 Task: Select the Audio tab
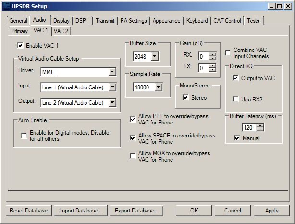pyautogui.click(x=39, y=20)
